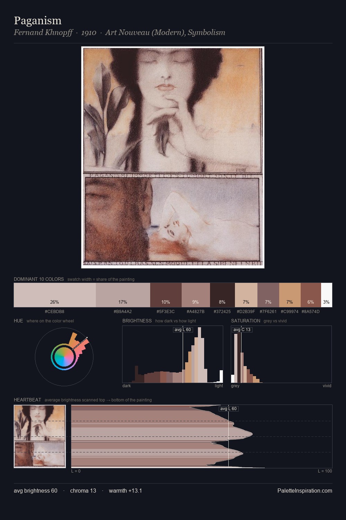Click "how dark vs how light" caption
The width and height of the screenshot is (346, 520).
176,321
